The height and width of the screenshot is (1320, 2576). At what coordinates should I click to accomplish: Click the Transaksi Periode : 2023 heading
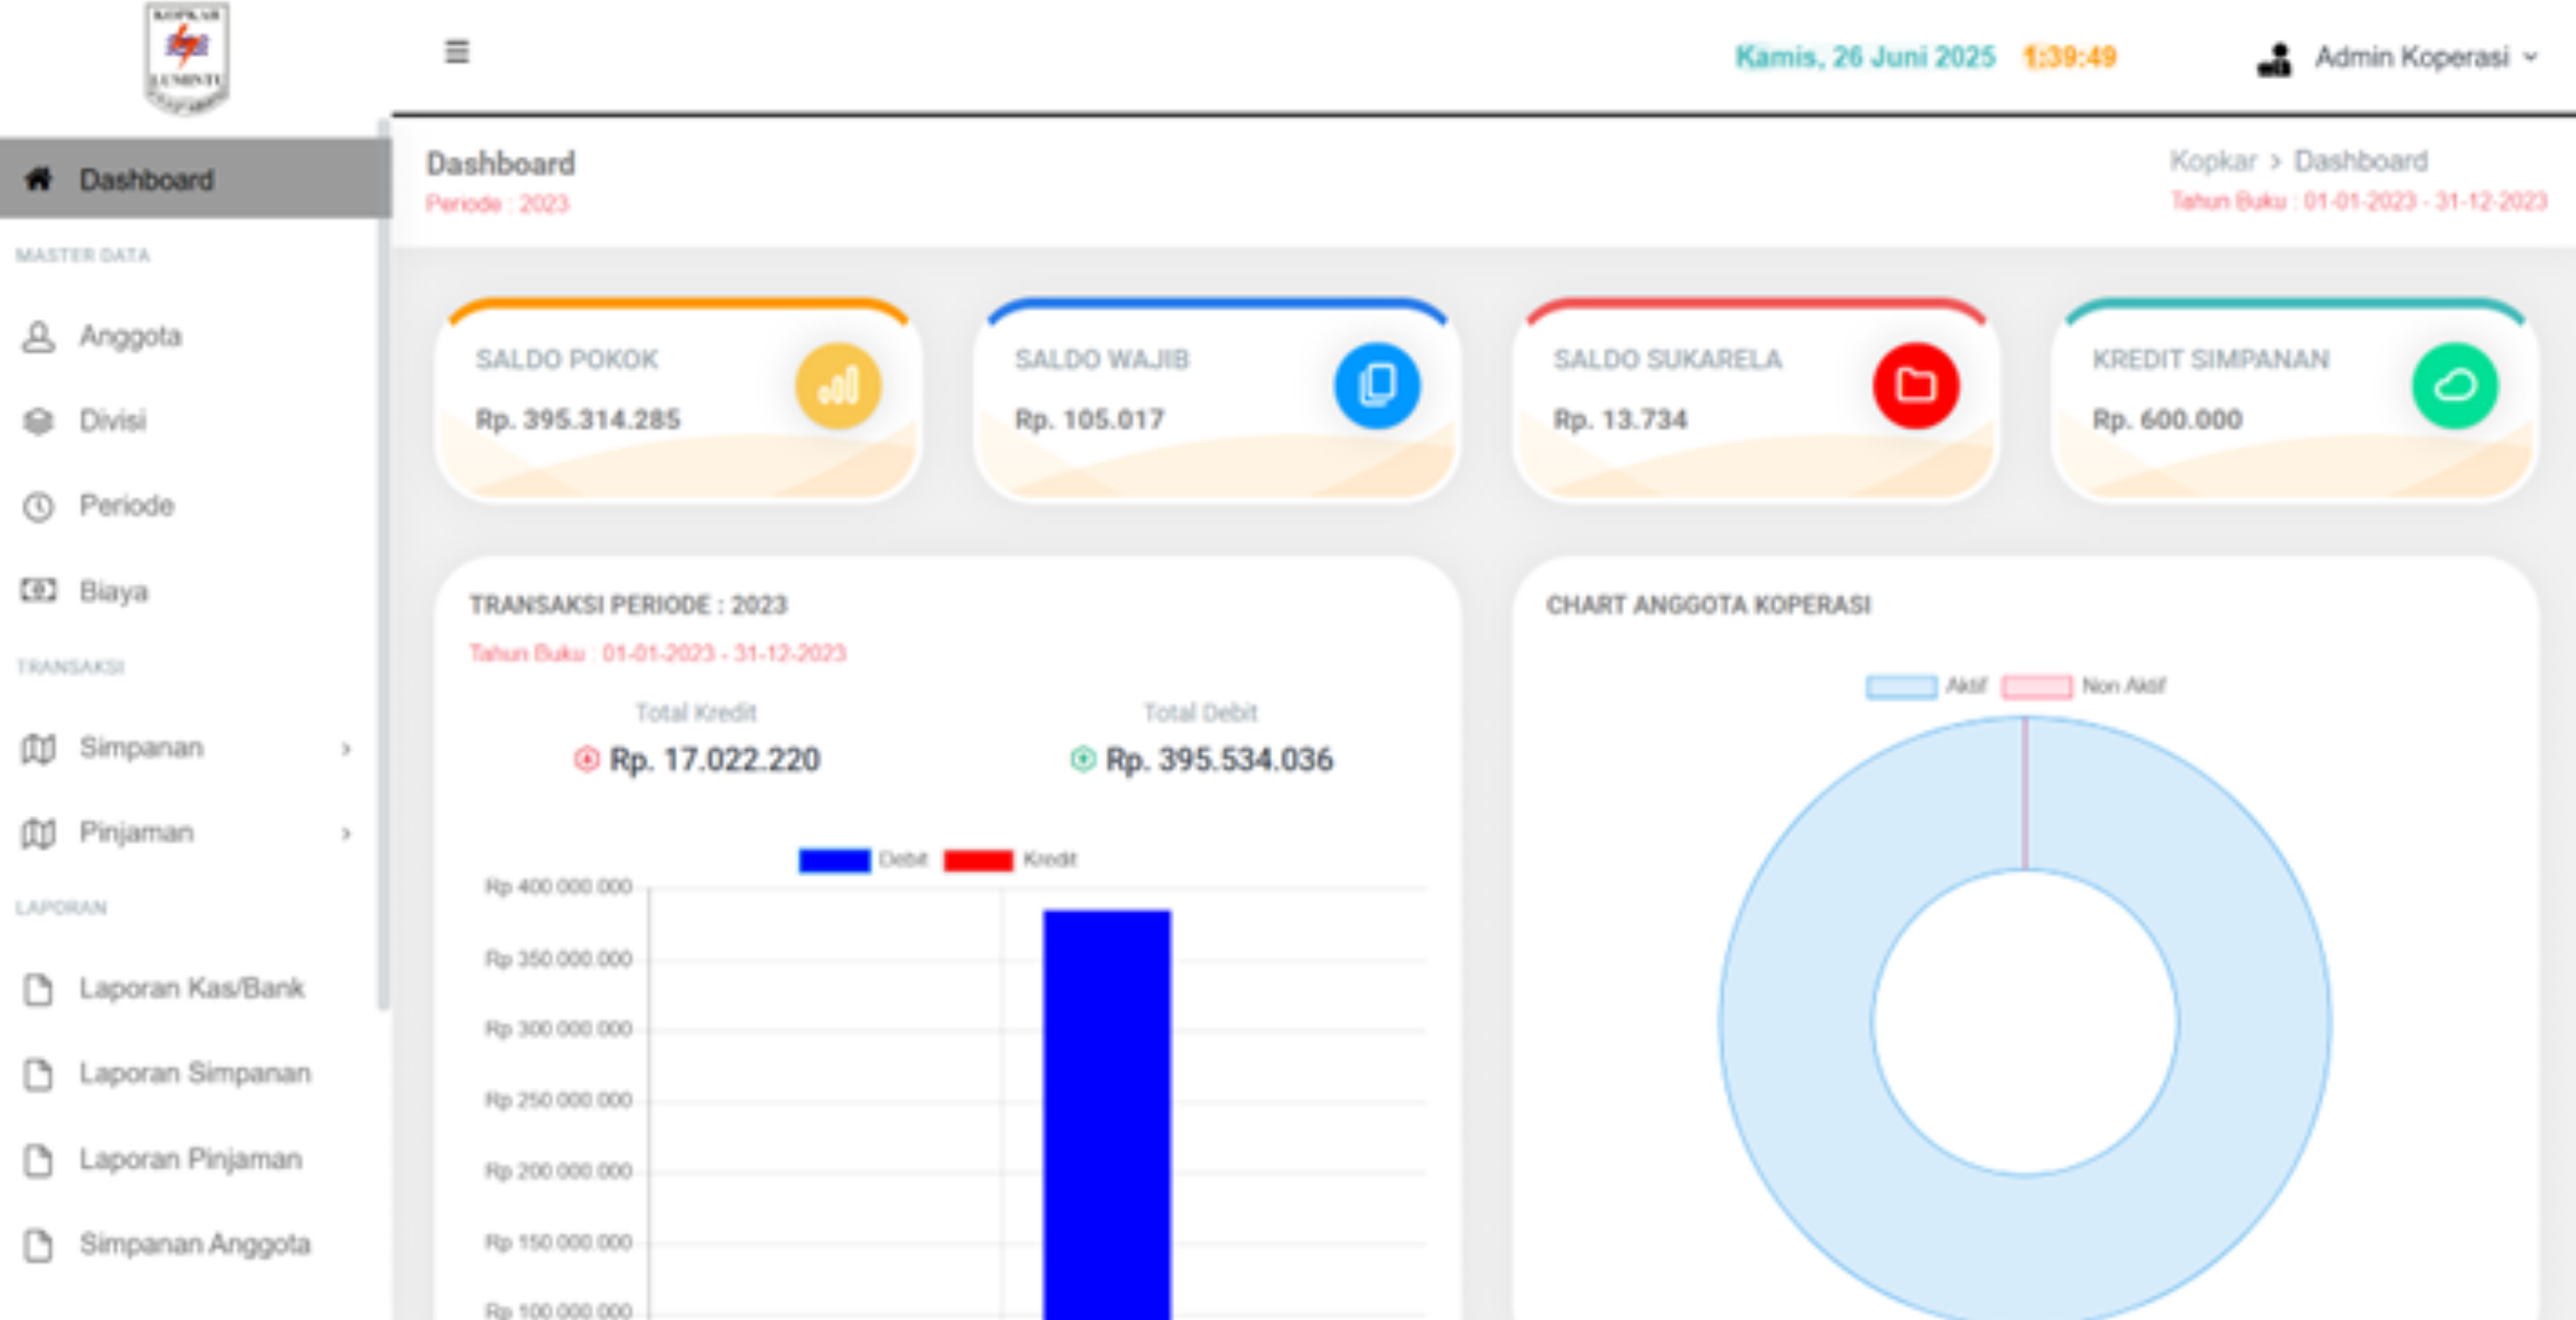[x=628, y=605]
